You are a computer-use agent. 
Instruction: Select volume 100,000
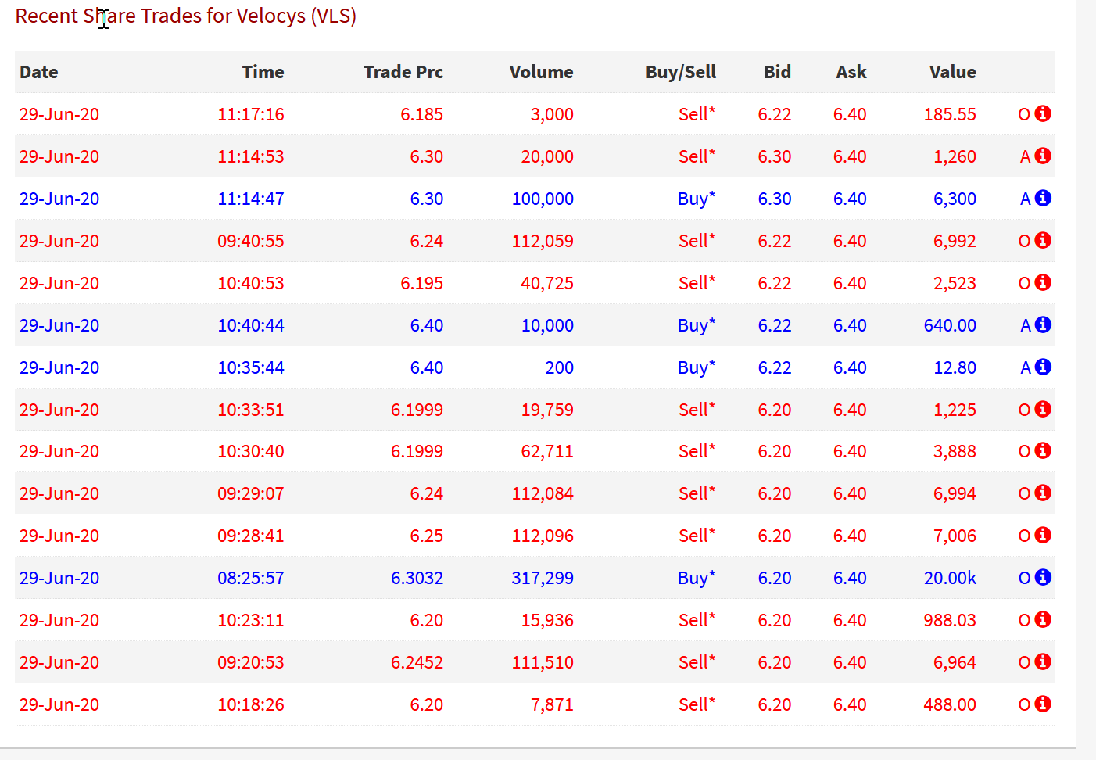543,199
